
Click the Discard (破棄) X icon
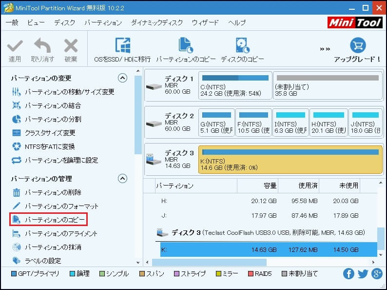pyautogui.click(x=71, y=46)
